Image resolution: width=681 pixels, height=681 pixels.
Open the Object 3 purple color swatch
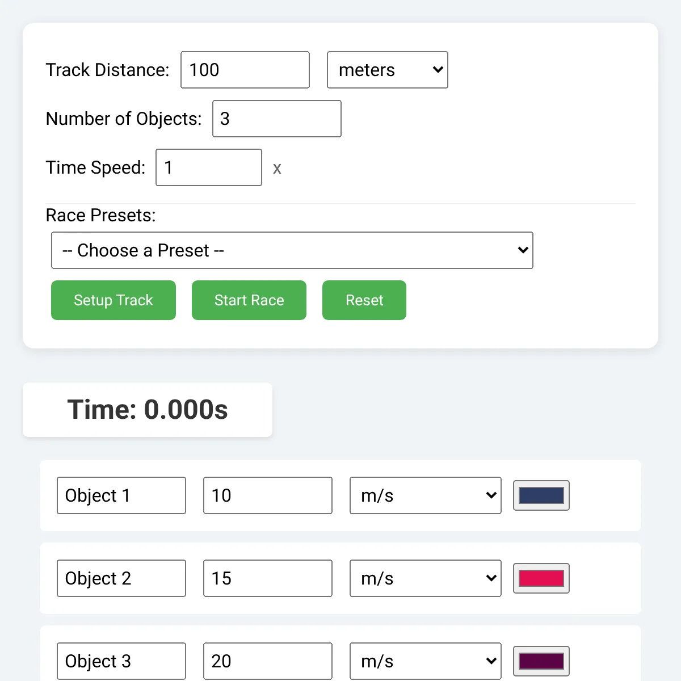point(541,661)
